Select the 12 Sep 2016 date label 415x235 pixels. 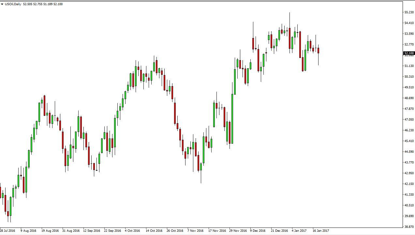pyautogui.click(x=91, y=231)
